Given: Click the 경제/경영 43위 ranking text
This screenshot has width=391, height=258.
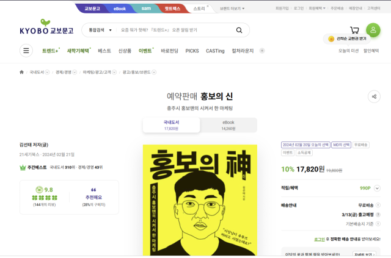Looking at the screenshot, I should pos(90,167).
